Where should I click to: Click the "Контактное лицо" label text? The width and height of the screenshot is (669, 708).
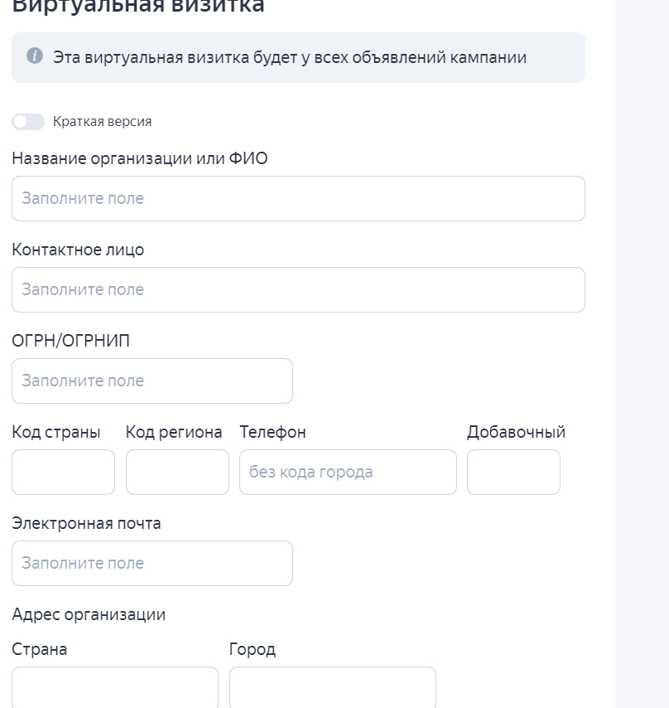78,250
